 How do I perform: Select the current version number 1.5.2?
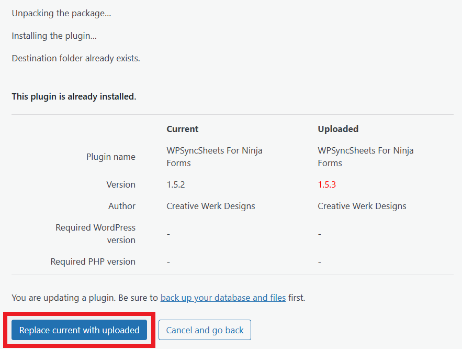[176, 184]
